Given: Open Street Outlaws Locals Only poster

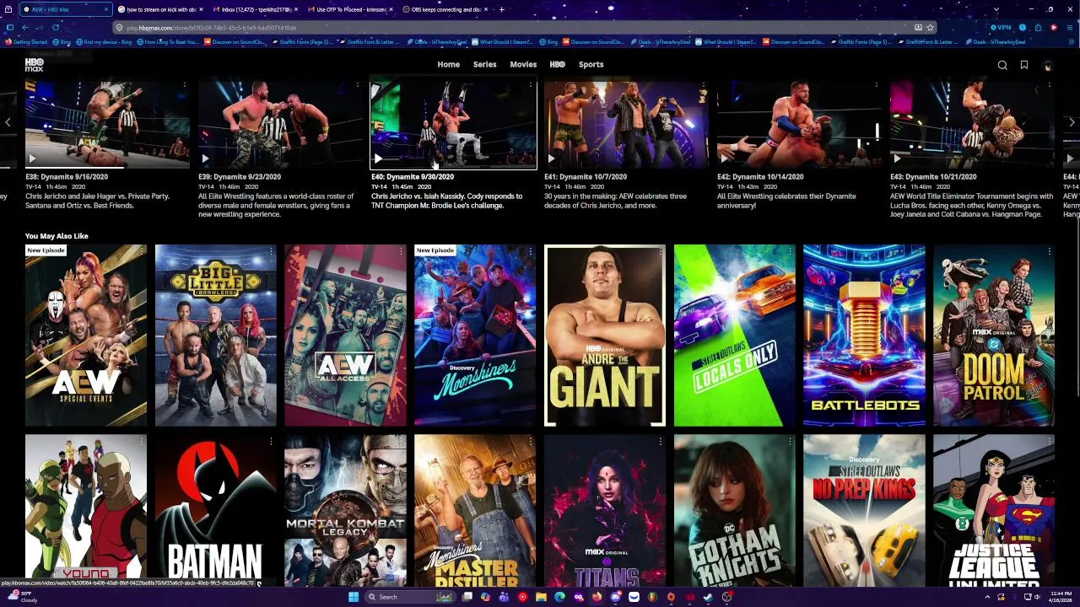Looking at the screenshot, I should [x=734, y=336].
